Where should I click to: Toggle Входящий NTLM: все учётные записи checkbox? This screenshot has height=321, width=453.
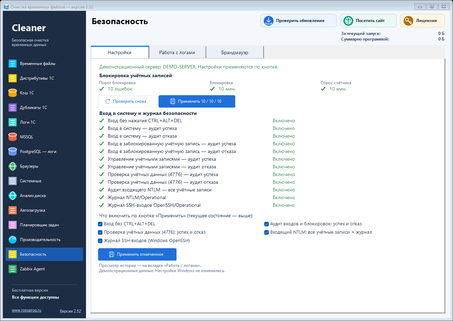(267, 232)
